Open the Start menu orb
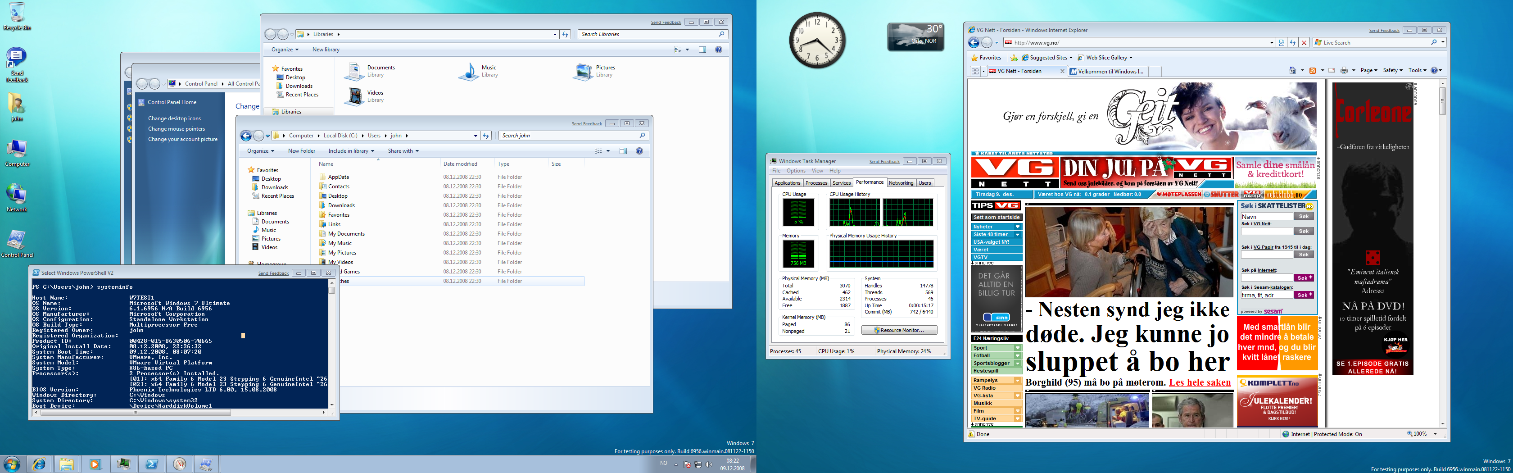 12,464
